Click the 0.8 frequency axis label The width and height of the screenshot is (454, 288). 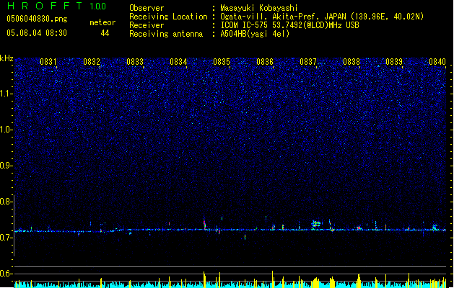[x=6, y=202]
